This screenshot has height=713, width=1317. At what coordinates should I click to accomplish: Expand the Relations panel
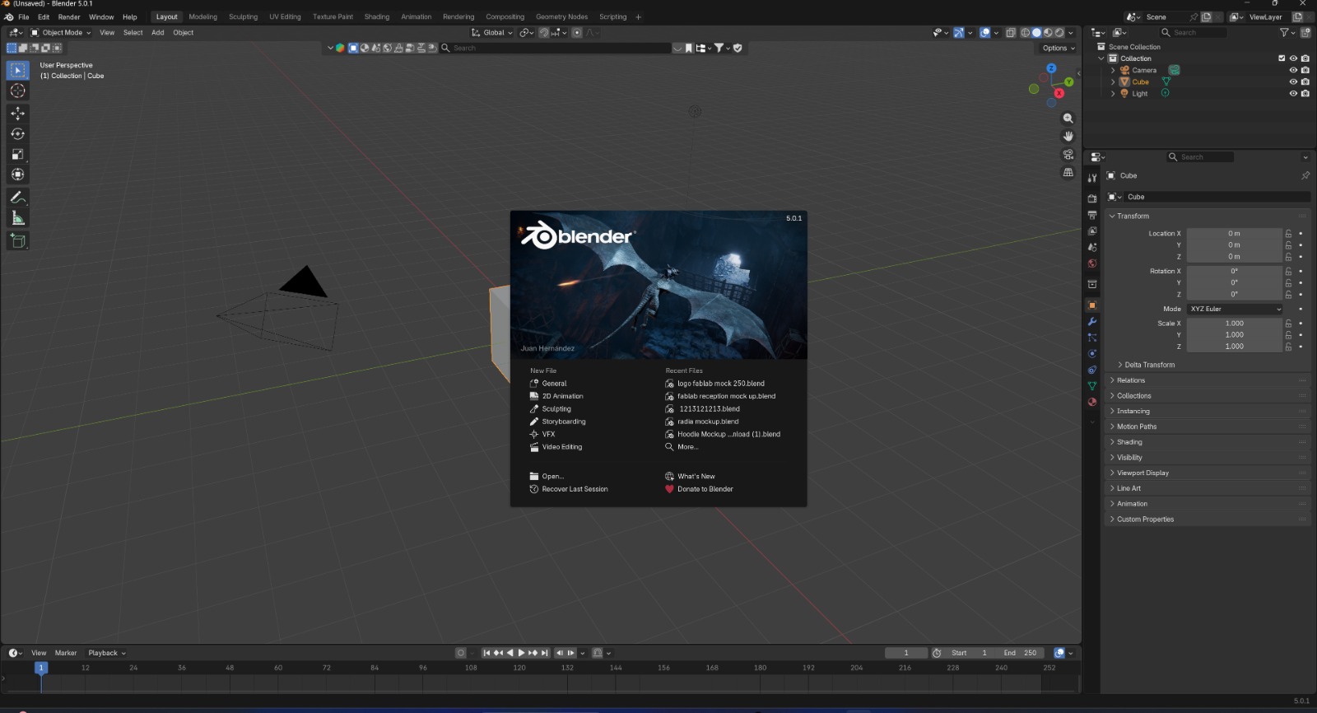[1131, 380]
